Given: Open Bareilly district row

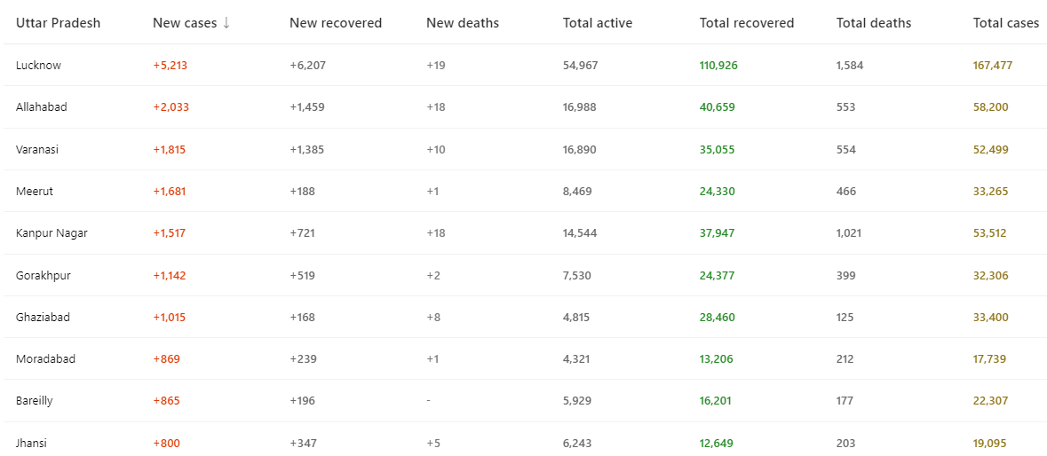Looking at the screenshot, I should [34, 400].
